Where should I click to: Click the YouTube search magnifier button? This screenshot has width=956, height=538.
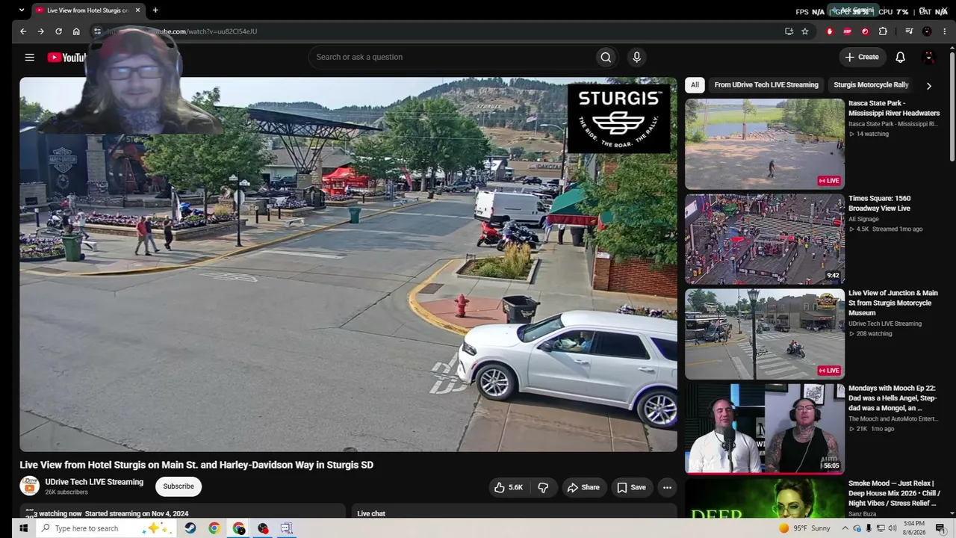(606, 58)
